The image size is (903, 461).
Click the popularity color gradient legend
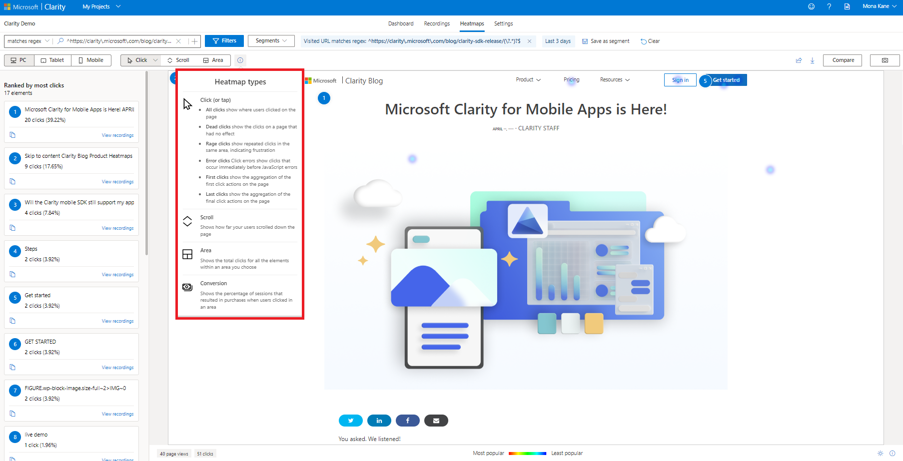(527, 454)
